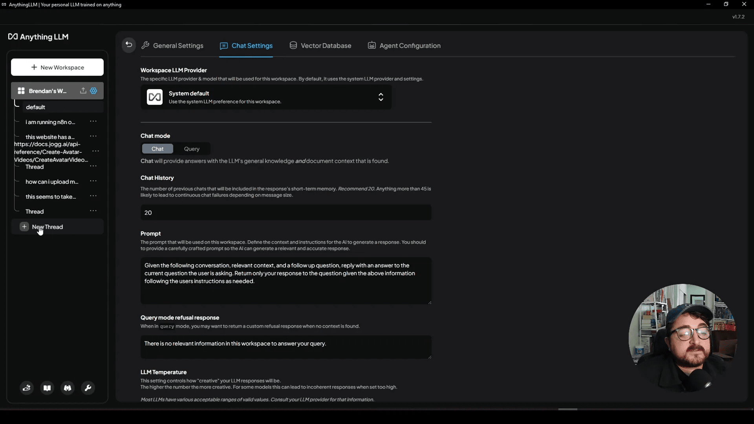Click the back arrow icon

129,44
